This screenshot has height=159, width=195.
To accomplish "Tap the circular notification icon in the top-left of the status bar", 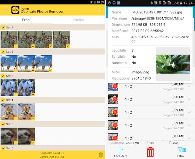I will point(109,3).
